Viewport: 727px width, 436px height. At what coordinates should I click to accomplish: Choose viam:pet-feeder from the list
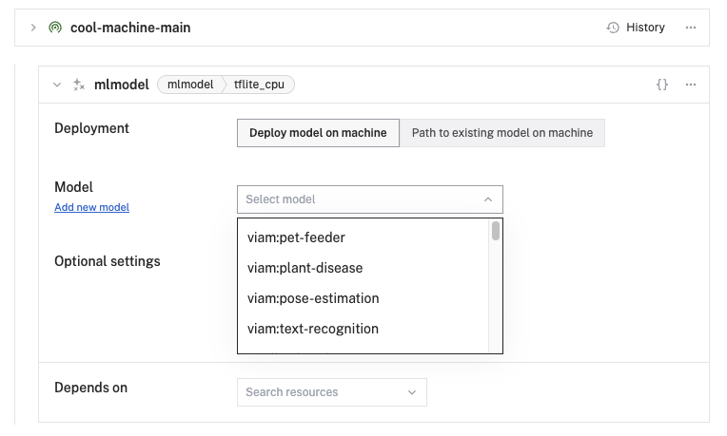click(296, 237)
